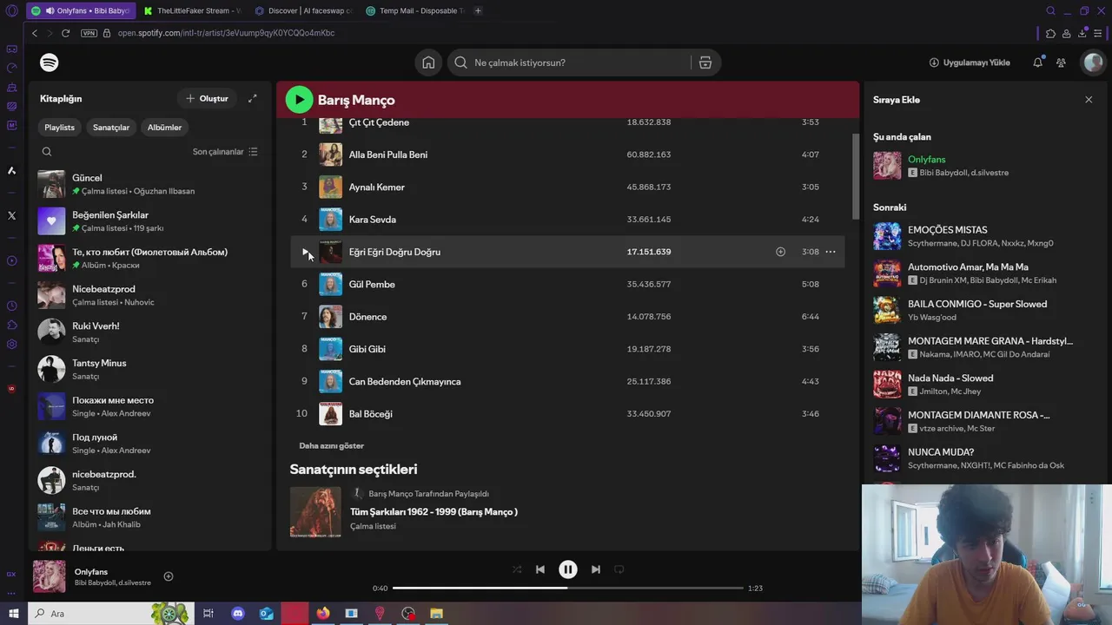Filter library by Playlists
The width and height of the screenshot is (1112, 625).
[x=59, y=128]
